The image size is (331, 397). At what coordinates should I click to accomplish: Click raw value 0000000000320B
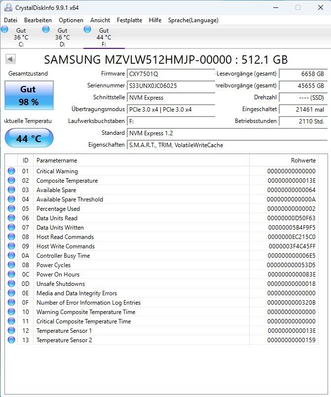292,303
